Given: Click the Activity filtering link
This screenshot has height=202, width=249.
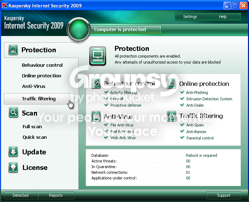Looking at the screenshot, I should pos(123,93).
